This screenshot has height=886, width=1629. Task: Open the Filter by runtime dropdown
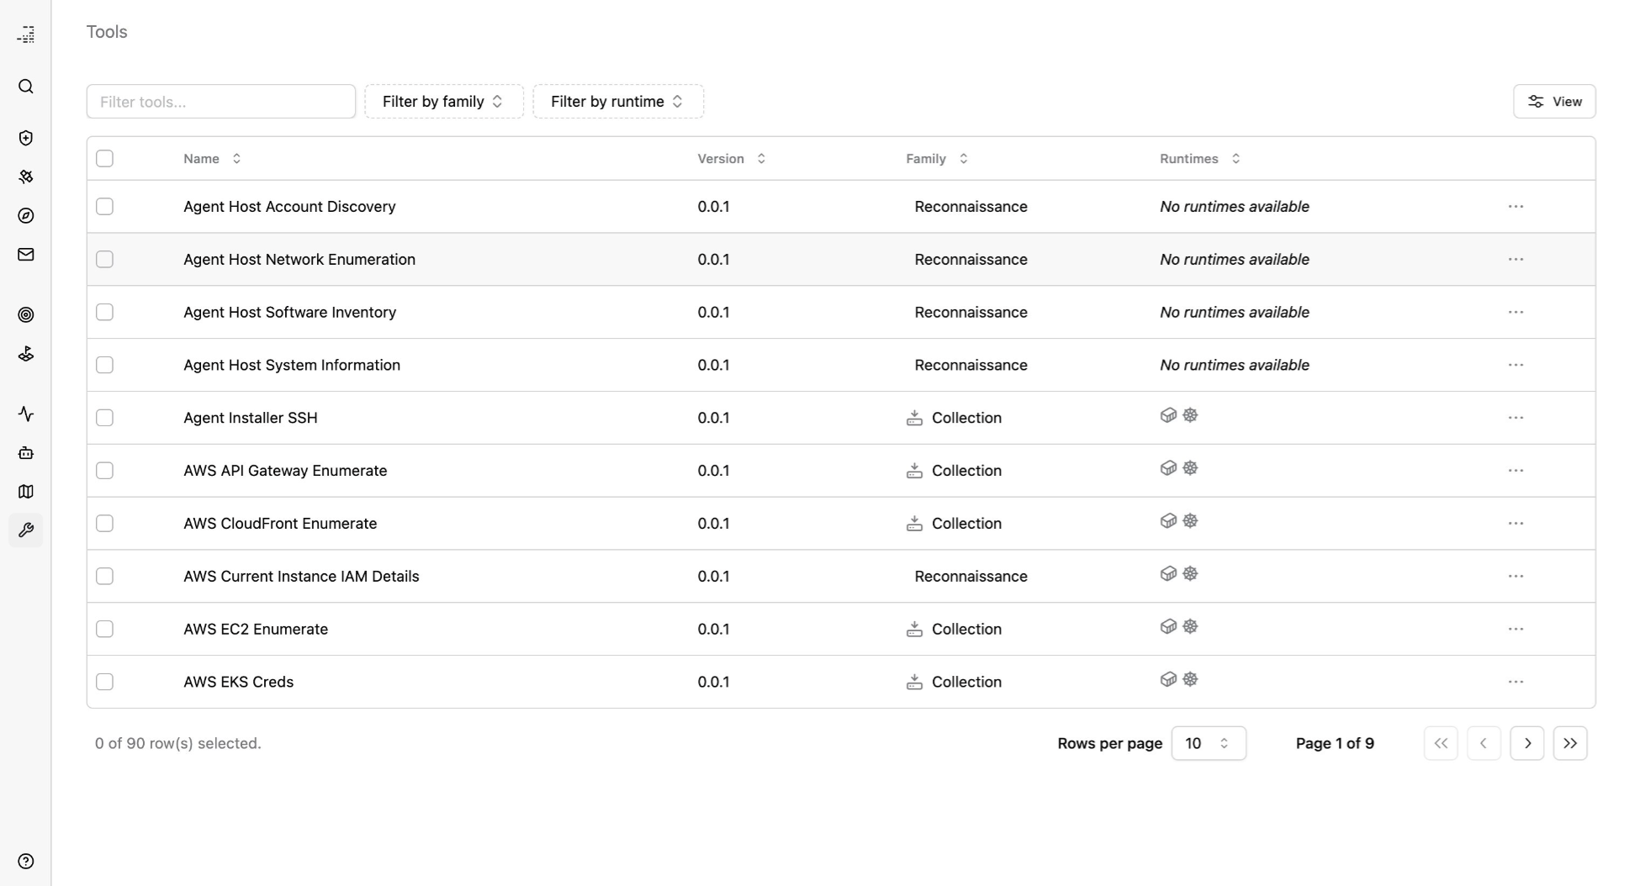pos(617,102)
